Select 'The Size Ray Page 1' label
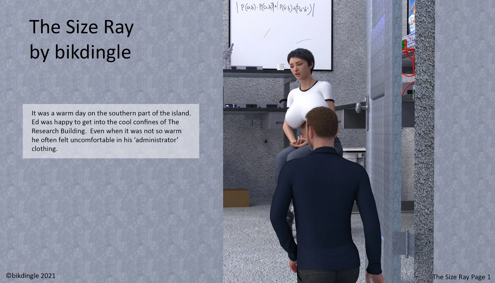The image size is (495, 283). [x=461, y=277]
